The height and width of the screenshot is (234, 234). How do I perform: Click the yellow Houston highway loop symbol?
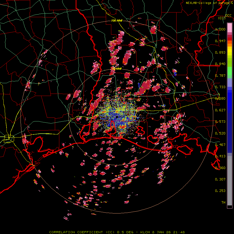tap(9, 139)
